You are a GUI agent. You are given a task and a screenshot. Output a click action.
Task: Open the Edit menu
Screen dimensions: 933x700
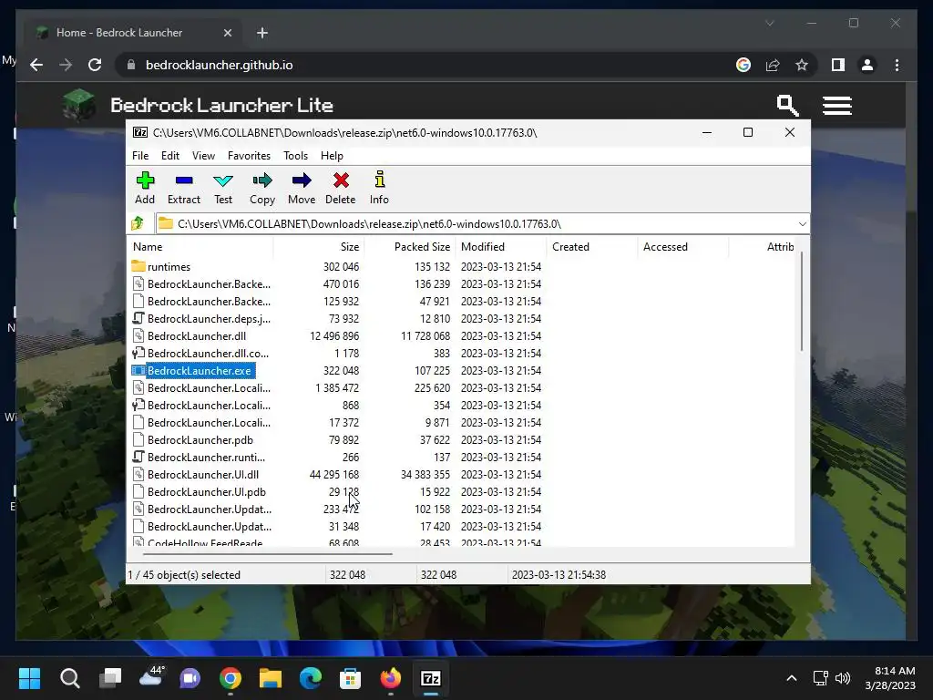(170, 155)
